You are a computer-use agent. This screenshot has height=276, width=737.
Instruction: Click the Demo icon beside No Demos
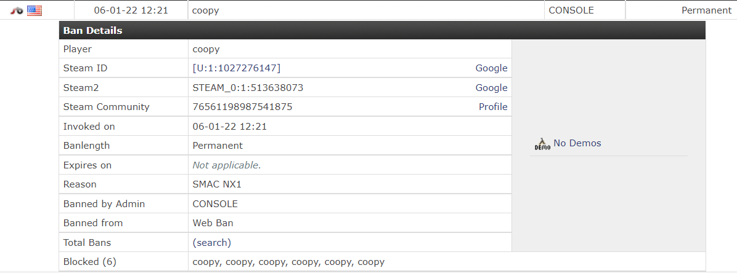(542, 143)
